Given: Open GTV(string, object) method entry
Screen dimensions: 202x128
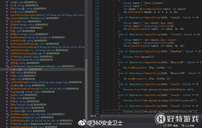Looking at the screenshot, I should [32, 57].
